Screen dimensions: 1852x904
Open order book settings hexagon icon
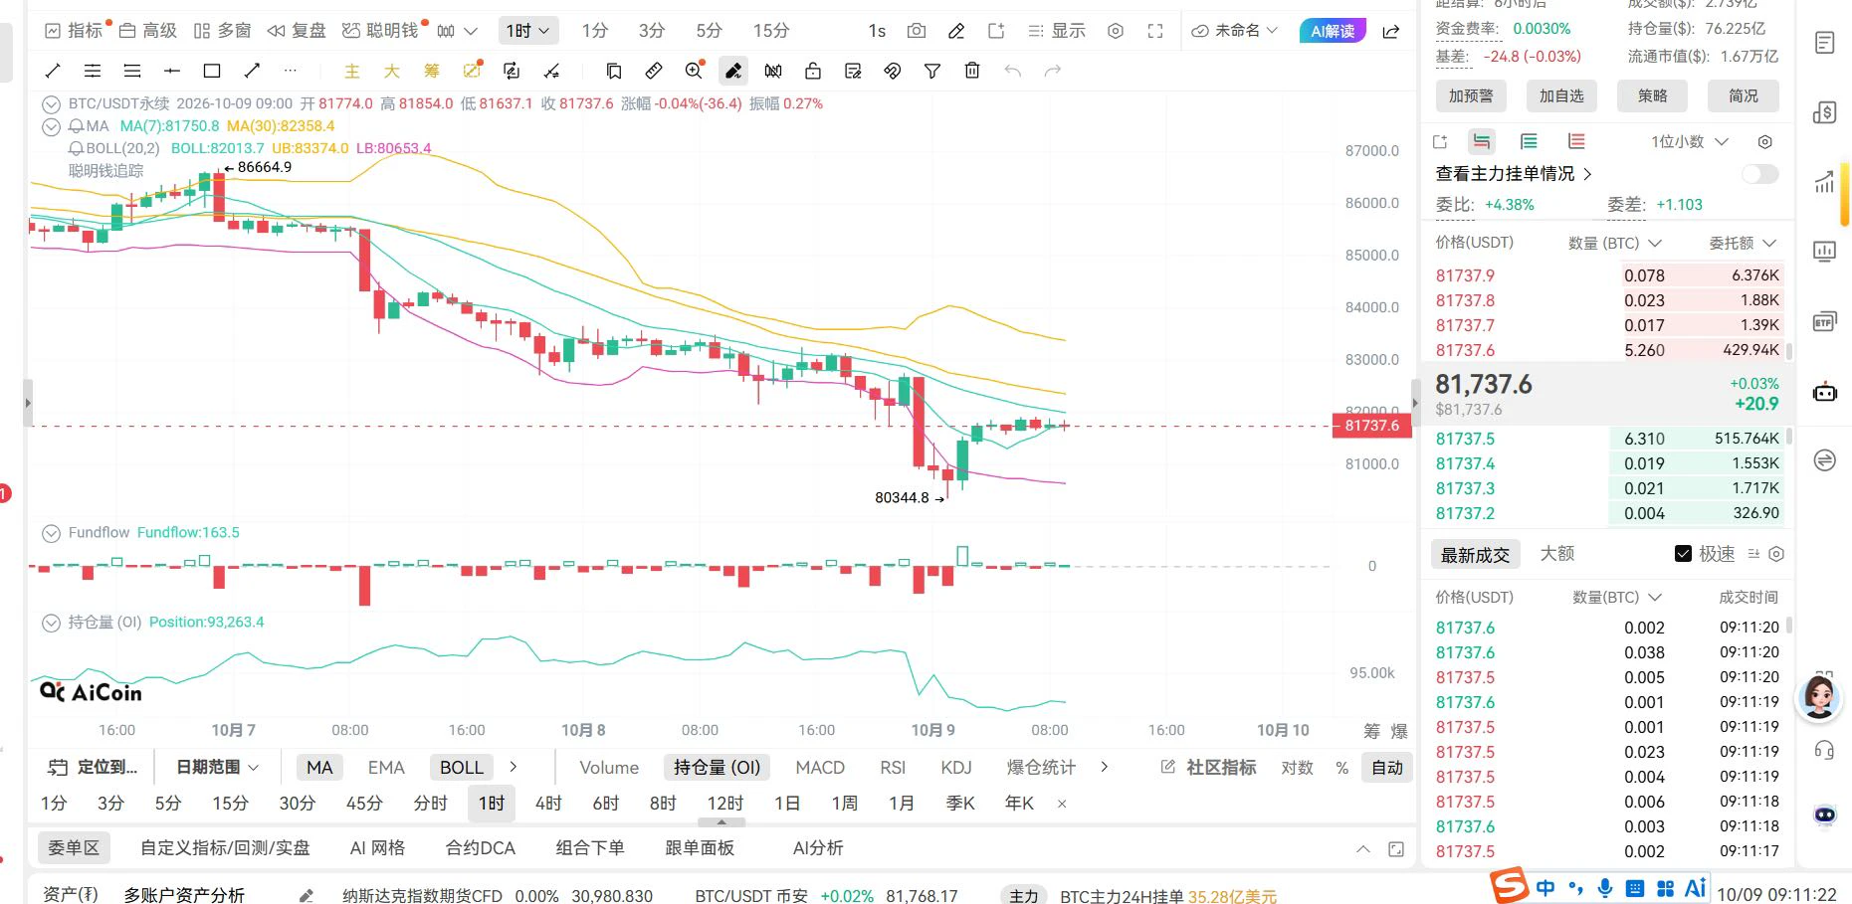(x=1764, y=141)
